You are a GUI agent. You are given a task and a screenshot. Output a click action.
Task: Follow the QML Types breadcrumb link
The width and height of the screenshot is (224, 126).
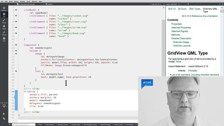[x=195, y=9]
